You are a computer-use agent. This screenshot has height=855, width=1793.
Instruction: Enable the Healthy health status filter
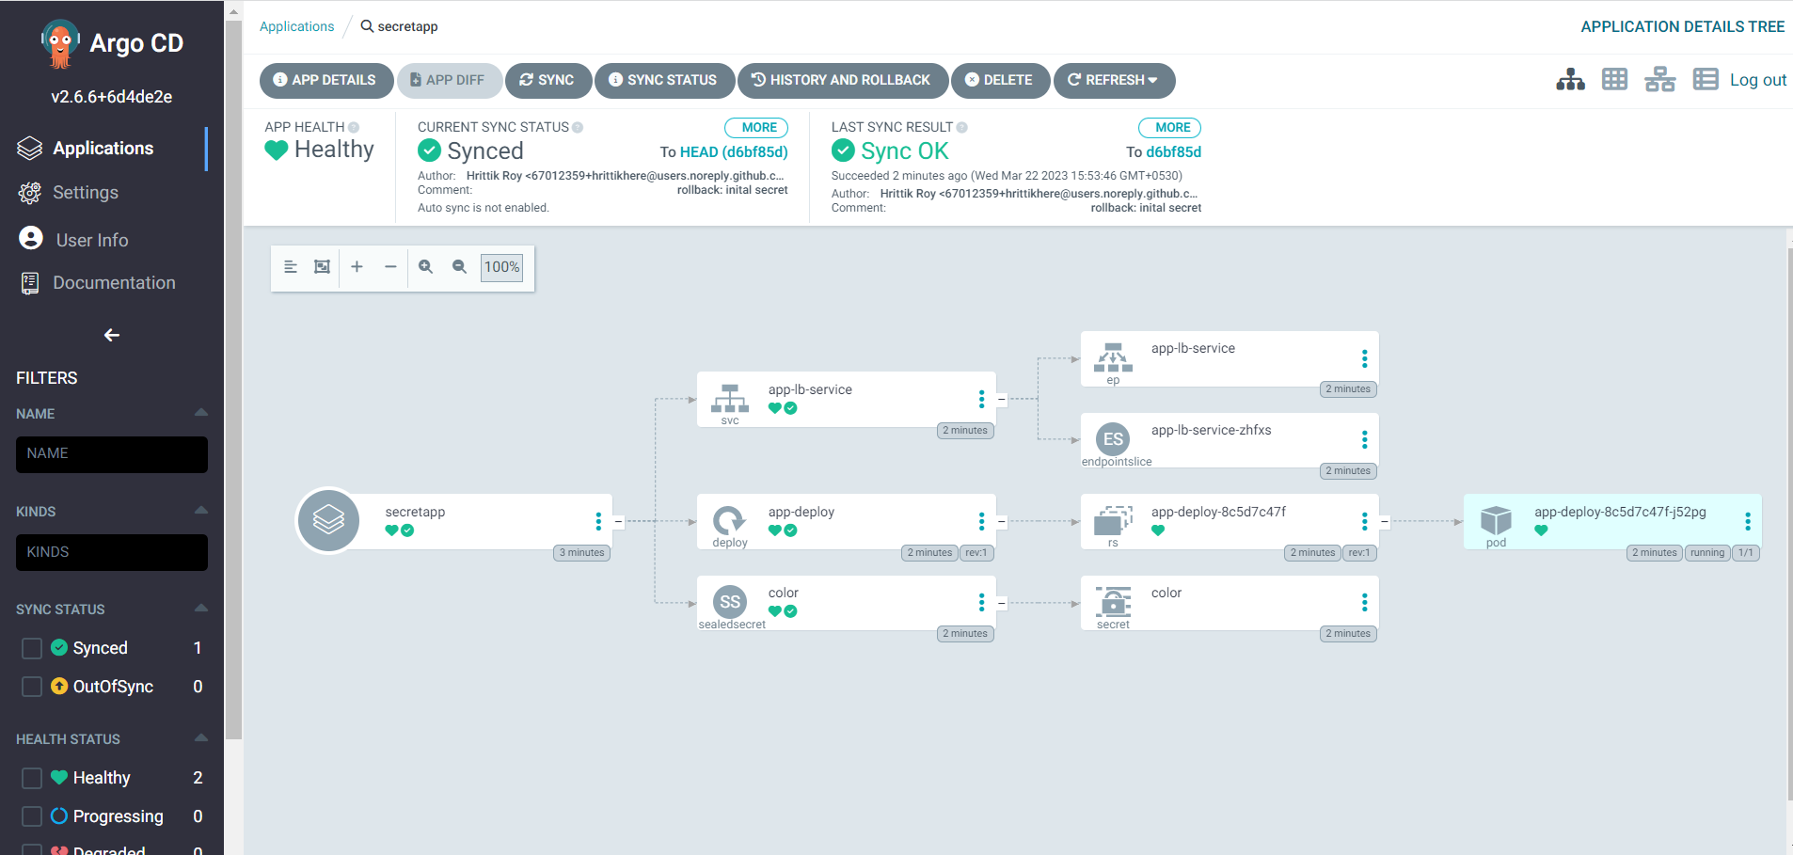coord(31,778)
